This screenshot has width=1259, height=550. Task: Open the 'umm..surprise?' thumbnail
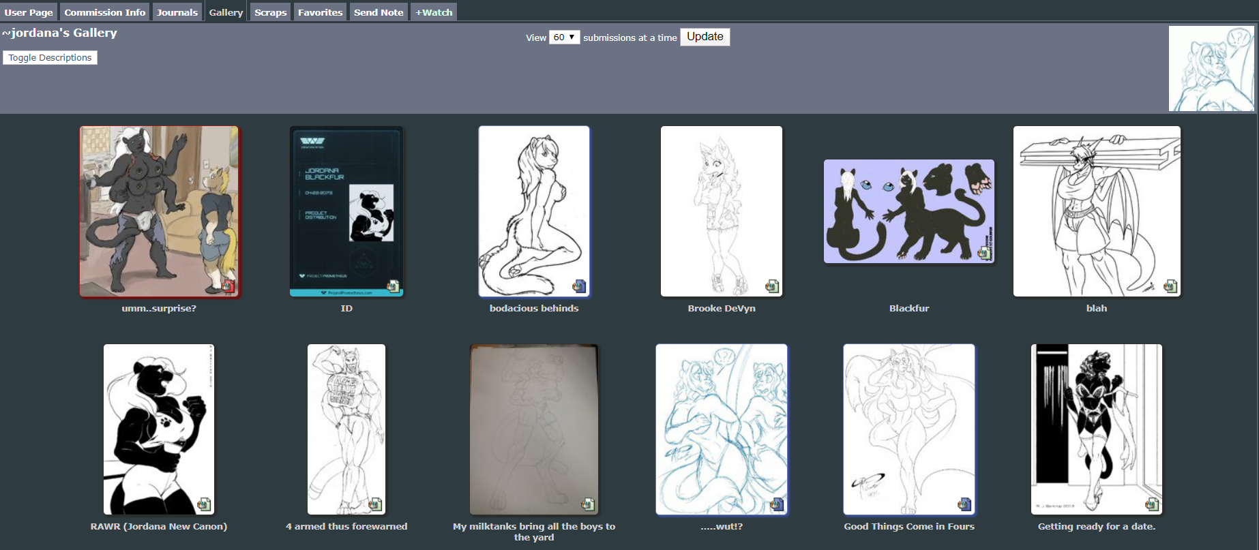tap(159, 211)
